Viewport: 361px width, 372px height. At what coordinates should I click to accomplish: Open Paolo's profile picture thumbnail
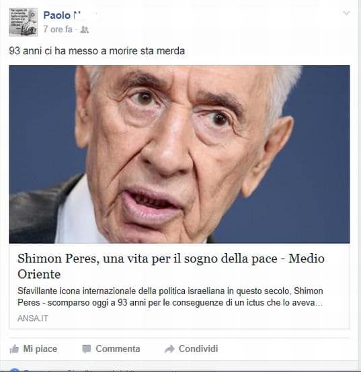pyautogui.click(x=24, y=22)
